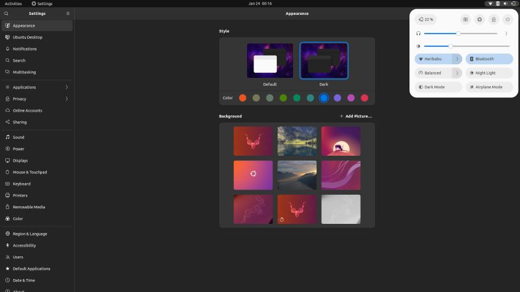Adjust the volume slider
520x292 pixels.
(460, 34)
